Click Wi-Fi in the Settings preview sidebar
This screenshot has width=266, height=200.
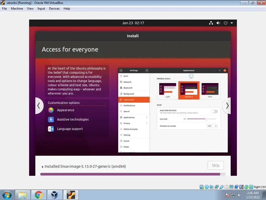[134, 76]
